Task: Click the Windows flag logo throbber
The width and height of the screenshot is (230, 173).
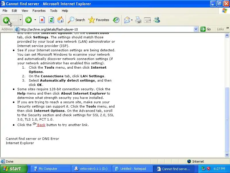Action: (x=225, y=11)
